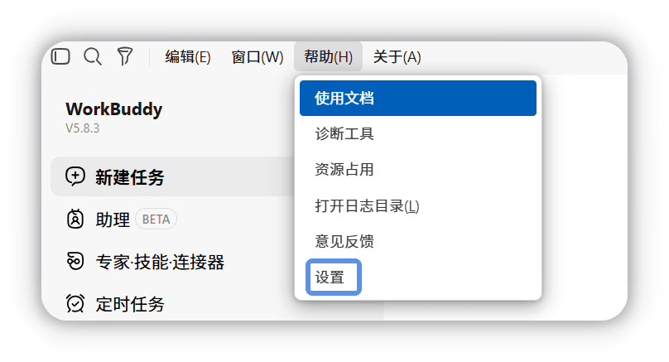The image size is (669, 362).
Task: Open the 关于(A) menu
Action: click(x=397, y=57)
